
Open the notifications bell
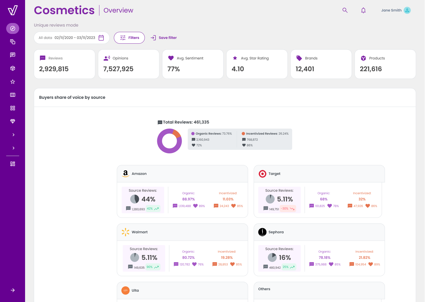(x=363, y=10)
